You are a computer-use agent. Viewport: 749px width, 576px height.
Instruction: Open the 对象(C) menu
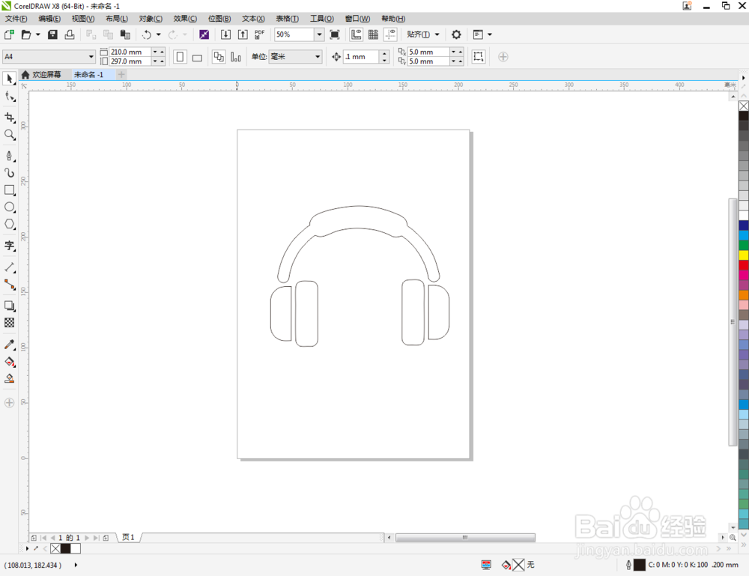click(151, 19)
